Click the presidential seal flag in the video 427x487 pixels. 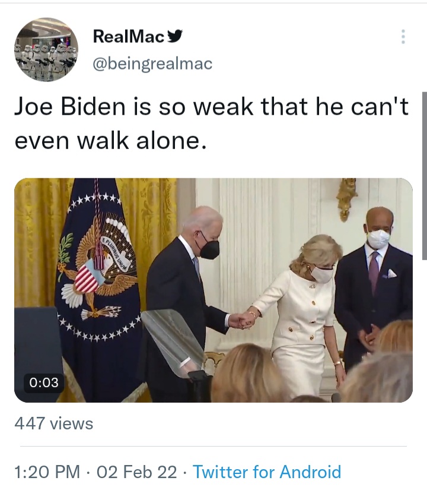point(98,280)
